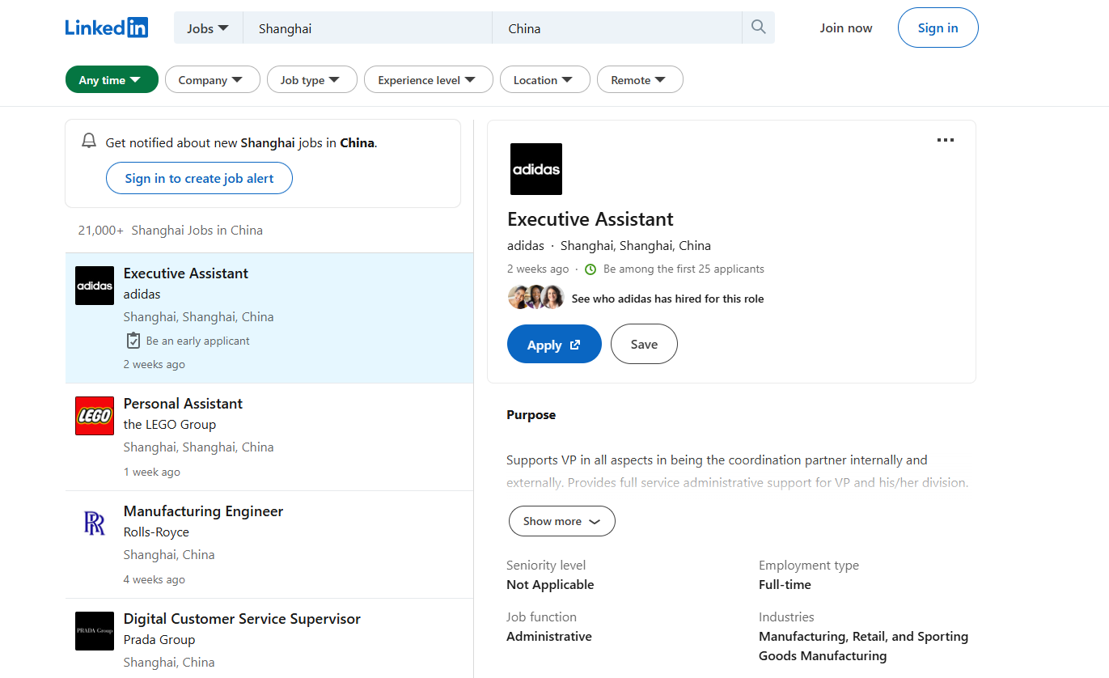Click adidas company name in details pane
Viewport: 1109px width, 678px height.
(526, 245)
